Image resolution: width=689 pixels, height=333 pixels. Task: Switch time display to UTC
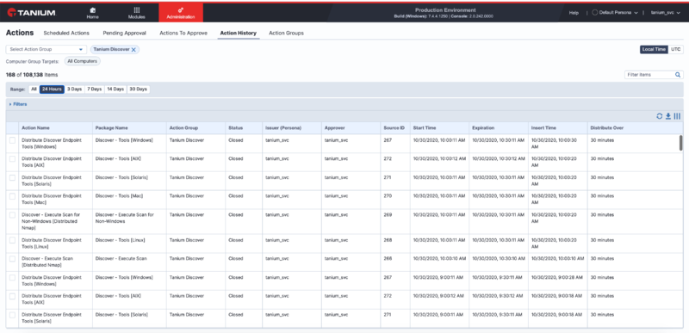pos(675,50)
